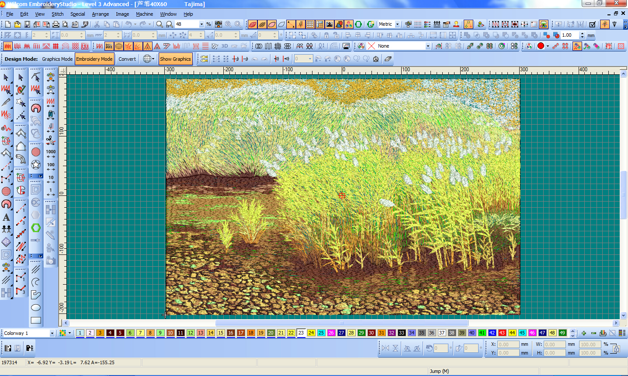The image size is (628, 376).
Task: Save the design with the floppy disk icon
Action: (27, 24)
